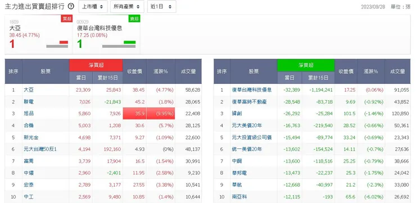Open stock link 聯電
Screen dimensions: 416x203
tap(29, 102)
